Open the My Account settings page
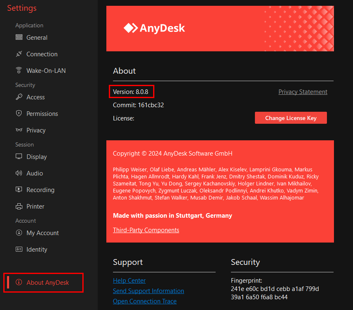Screen dimensions: 353x310 (x=43, y=233)
